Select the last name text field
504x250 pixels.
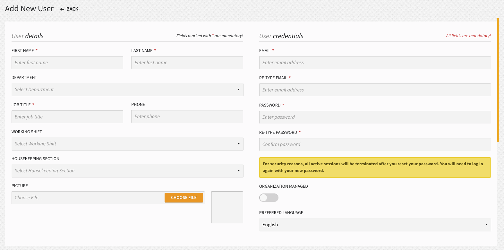click(x=187, y=63)
